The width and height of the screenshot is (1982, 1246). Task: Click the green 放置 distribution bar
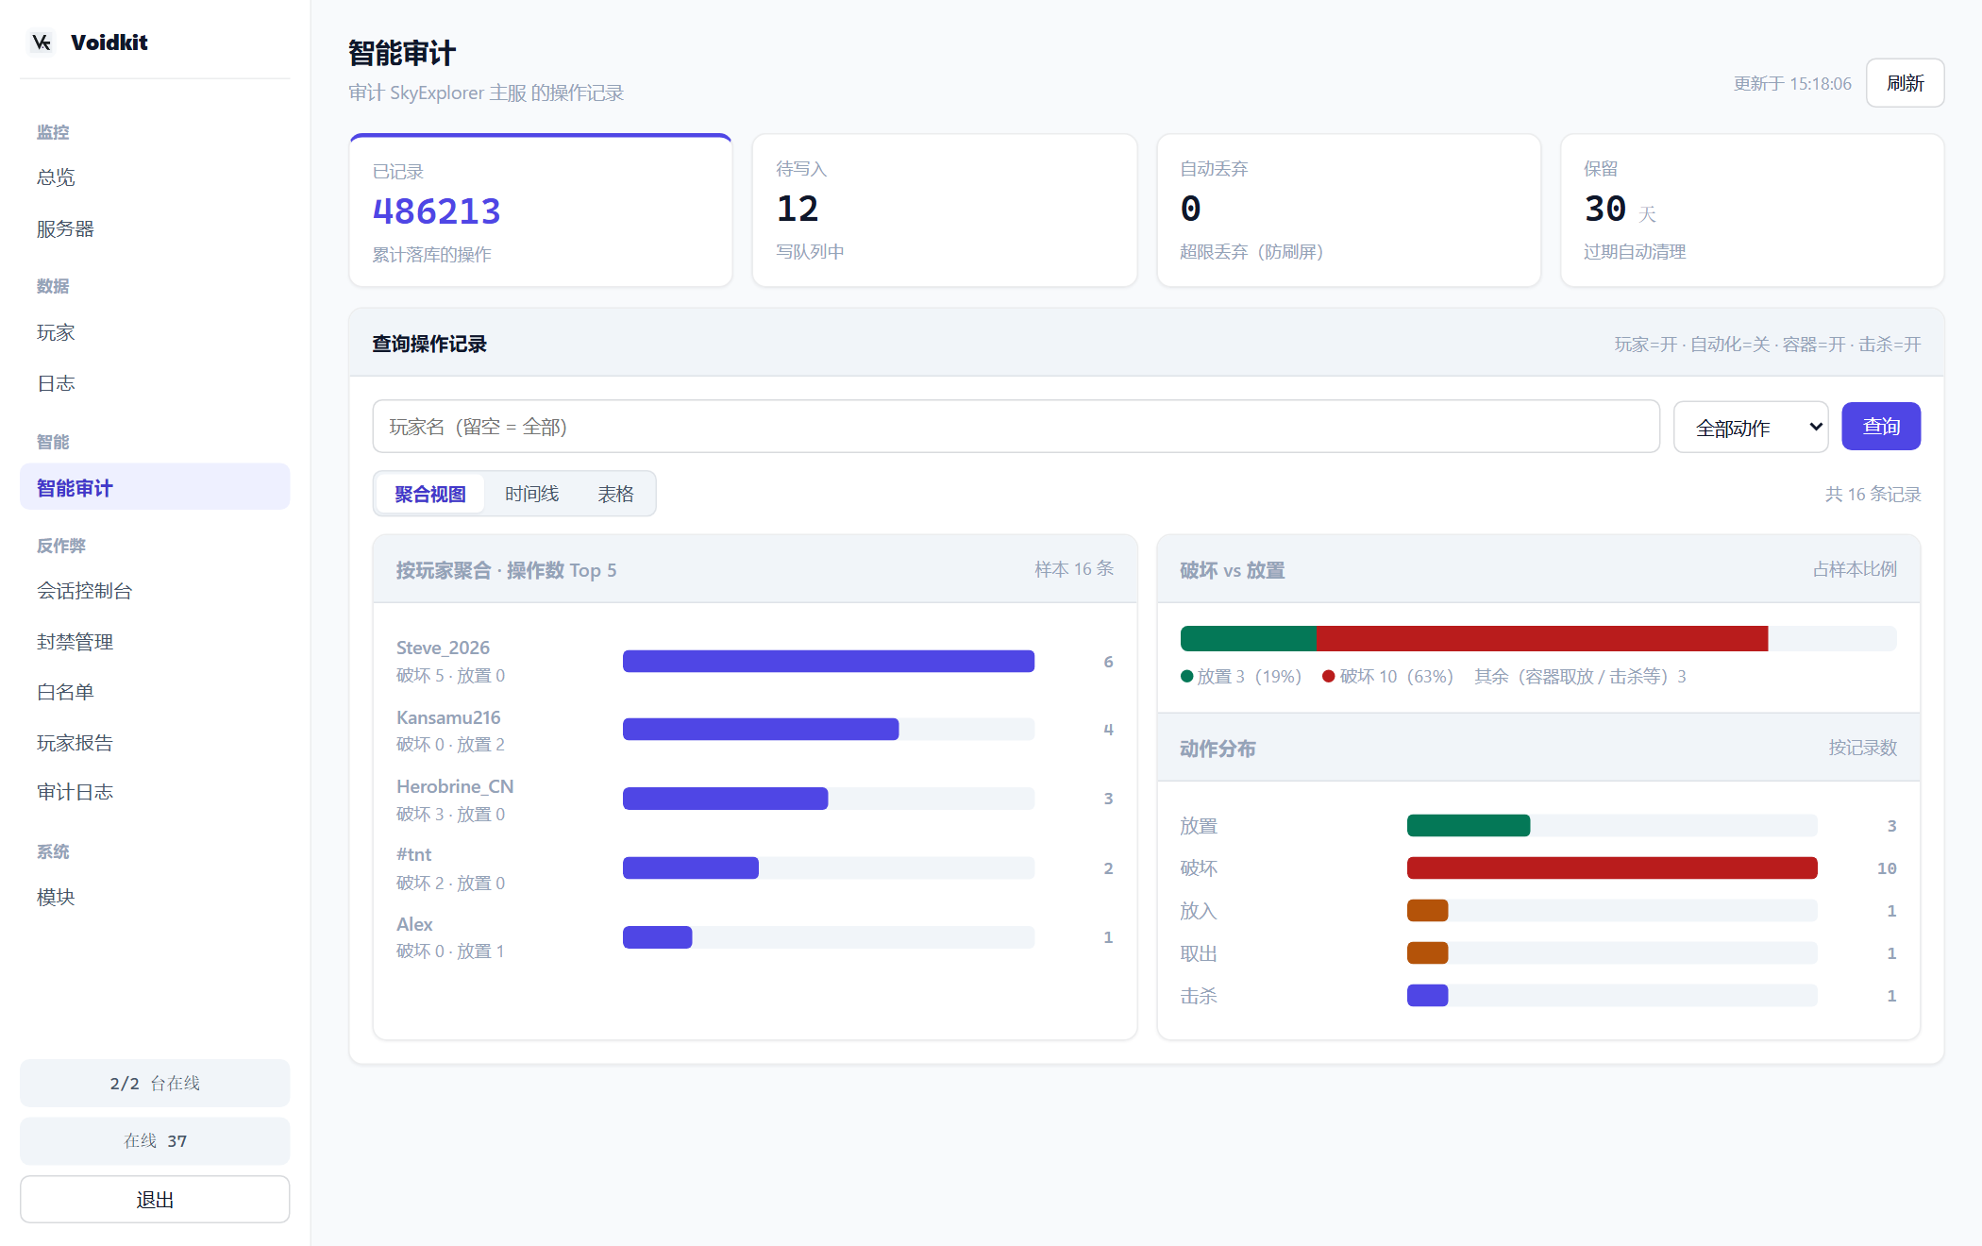pos(1469,825)
